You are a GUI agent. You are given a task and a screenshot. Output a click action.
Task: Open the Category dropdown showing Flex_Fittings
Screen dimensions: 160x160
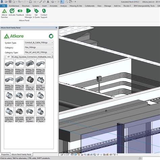[39, 48]
